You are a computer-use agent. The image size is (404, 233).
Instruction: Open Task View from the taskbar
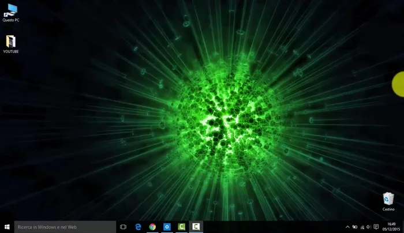[x=123, y=227]
